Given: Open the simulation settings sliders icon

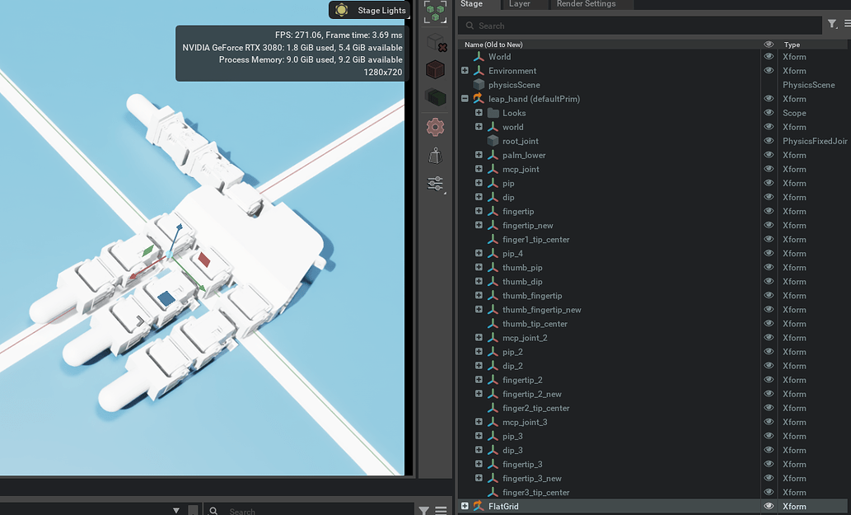Looking at the screenshot, I should 435,184.
